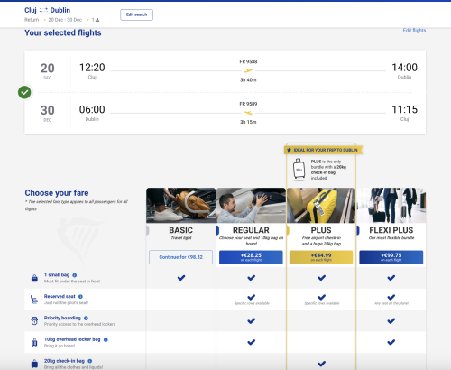
Task: Select Flexi Plus fare +€99.75 button
Action: [391, 257]
